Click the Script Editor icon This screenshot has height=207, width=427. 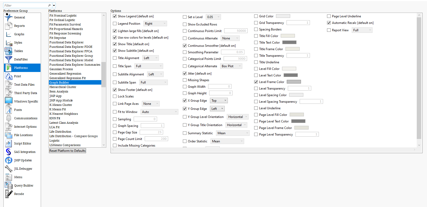[x=8, y=143]
